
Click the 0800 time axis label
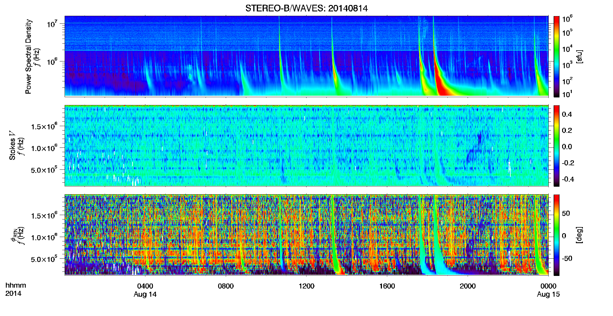tap(226, 286)
